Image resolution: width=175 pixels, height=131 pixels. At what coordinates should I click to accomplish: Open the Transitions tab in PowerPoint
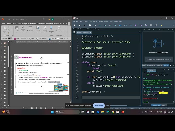click(x=32, y=24)
